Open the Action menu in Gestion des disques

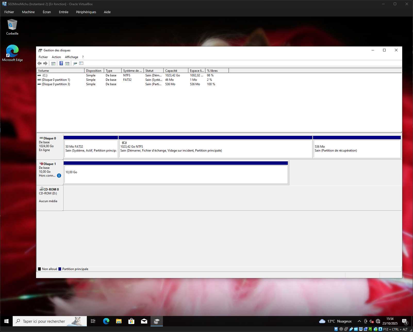(56, 57)
